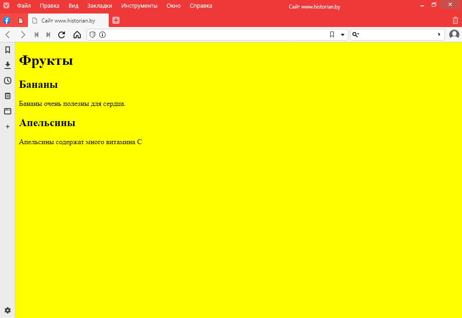Image resolution: width=462 pixels, height=318 pixels.
Task: Open the Window panel in sidebar
Action: point(8,111)
